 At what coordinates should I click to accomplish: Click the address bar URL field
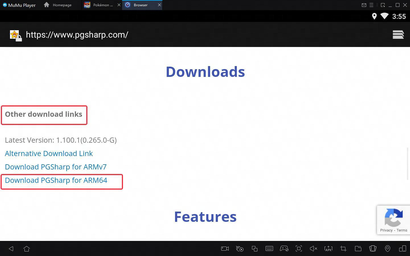coord(77,35)
